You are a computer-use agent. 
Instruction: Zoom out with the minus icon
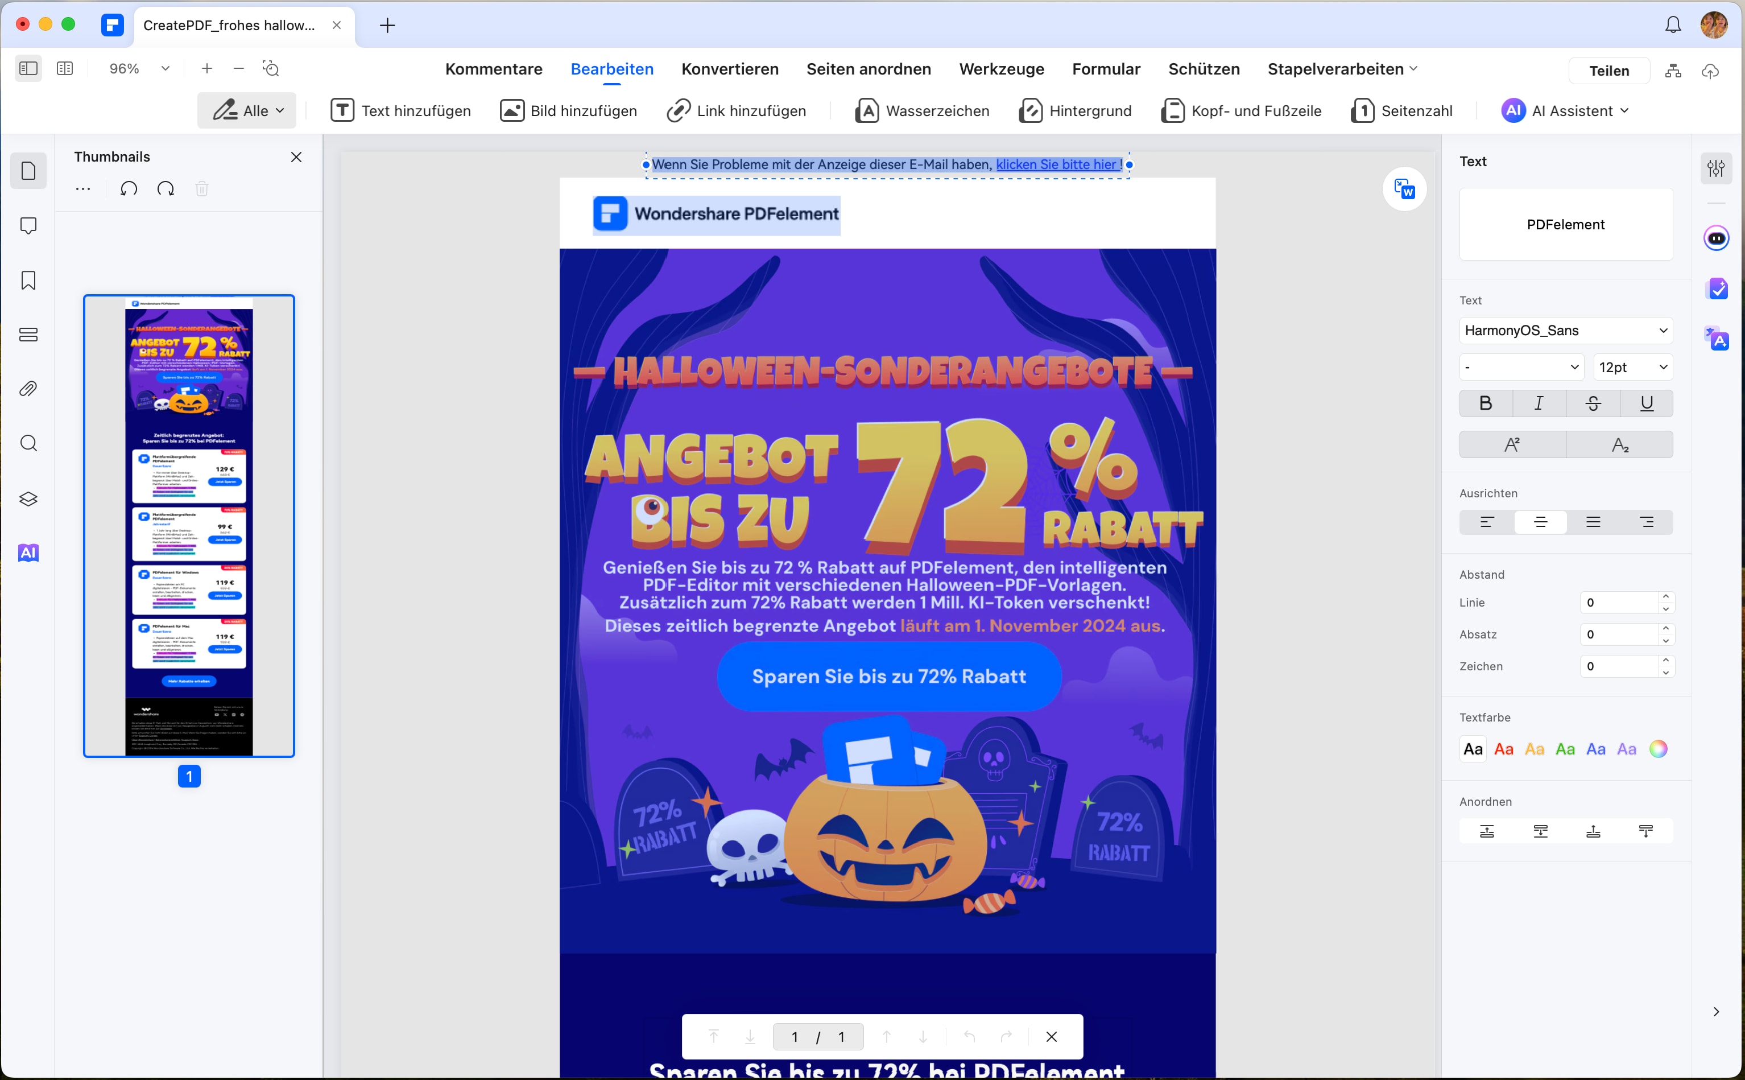tap(239, 69)
